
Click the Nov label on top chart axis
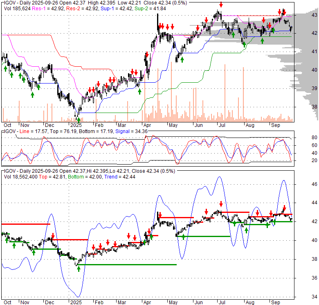point(25,125)
